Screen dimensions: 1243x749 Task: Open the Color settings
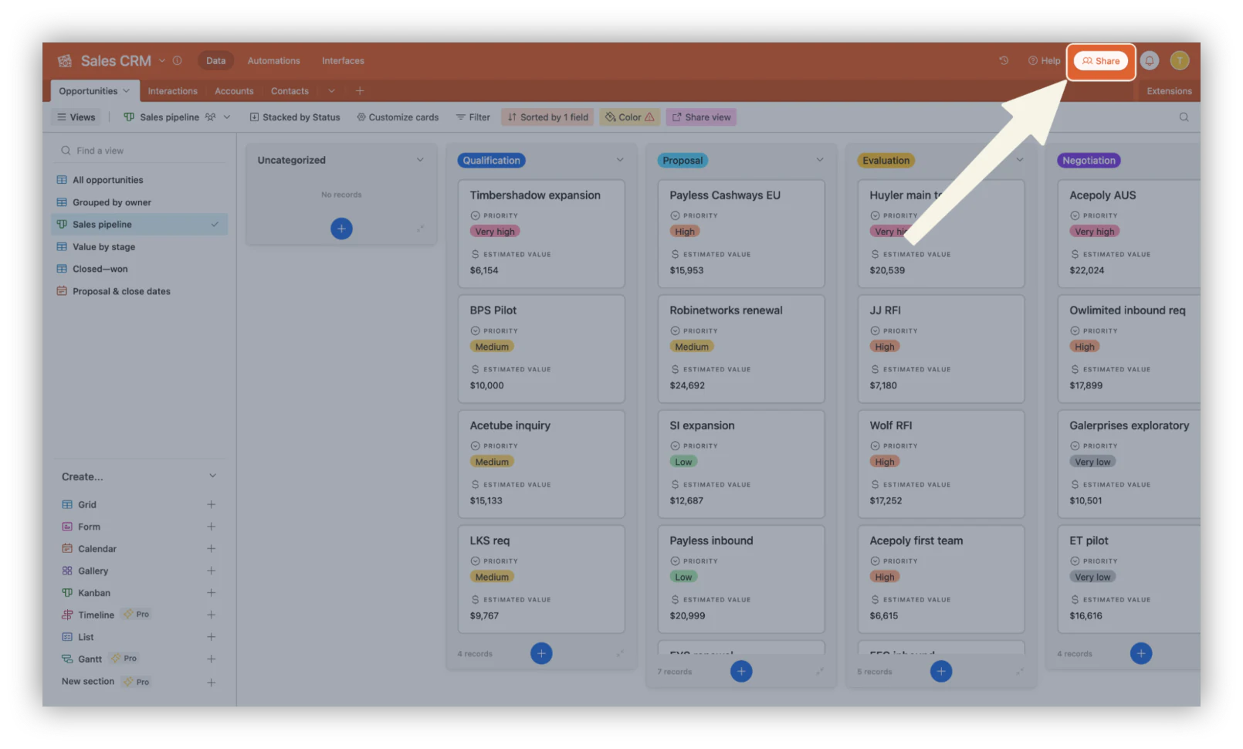[629, 117]
